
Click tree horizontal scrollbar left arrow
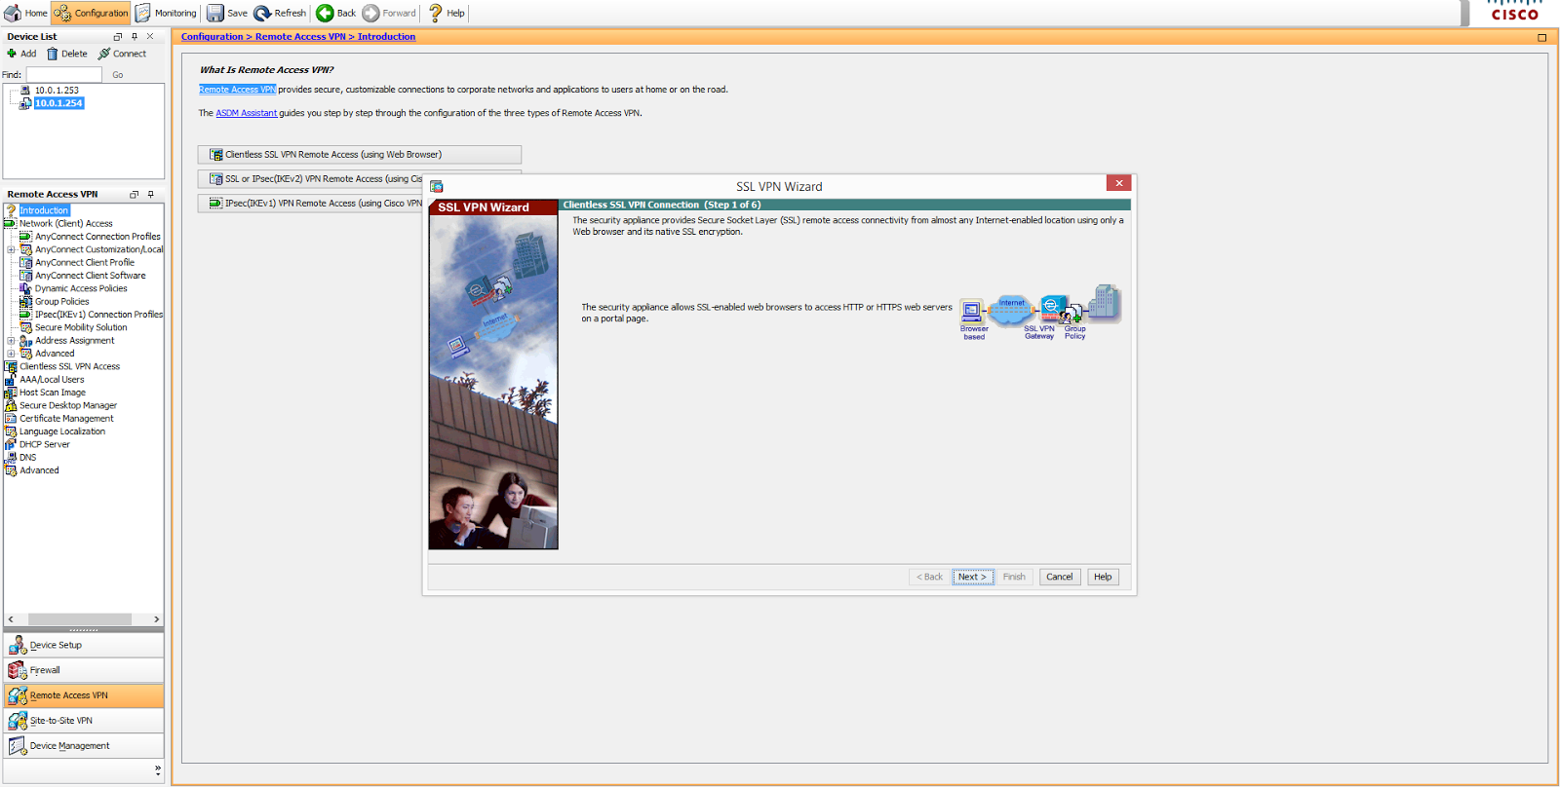tap(11, 619)
